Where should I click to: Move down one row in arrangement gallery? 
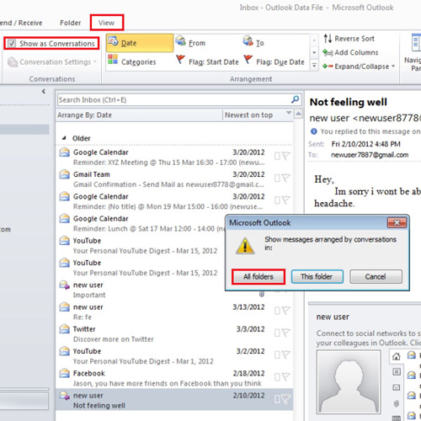pyautogui.click(x=314, y=52)
